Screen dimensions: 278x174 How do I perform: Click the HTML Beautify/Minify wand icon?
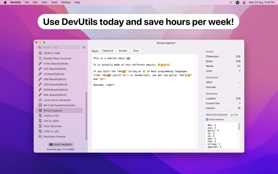[40, 64]
